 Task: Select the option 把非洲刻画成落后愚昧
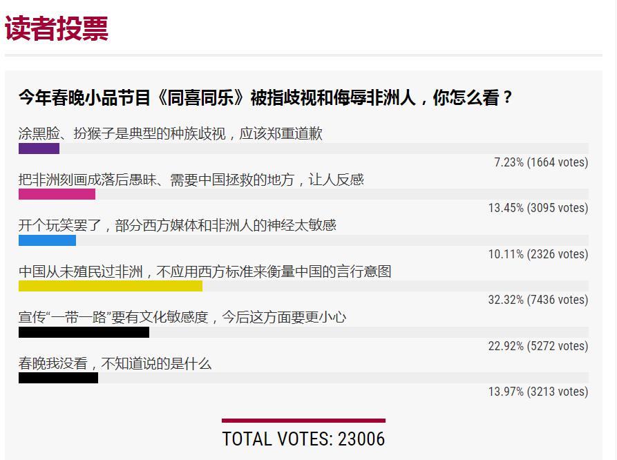(191, 180)
